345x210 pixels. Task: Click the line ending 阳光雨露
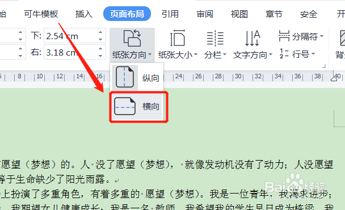click(60, 179)
